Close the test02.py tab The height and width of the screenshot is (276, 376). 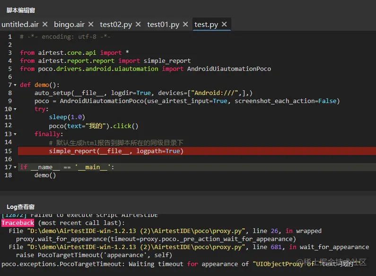[x=138, y=24]
